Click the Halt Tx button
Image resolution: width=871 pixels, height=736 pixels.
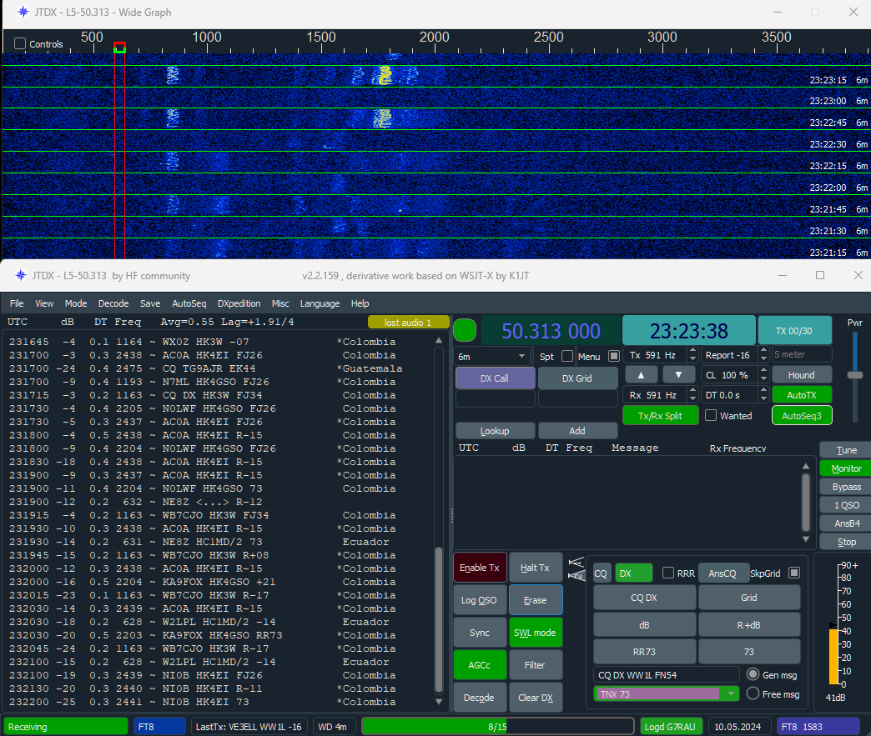[536, 568]
